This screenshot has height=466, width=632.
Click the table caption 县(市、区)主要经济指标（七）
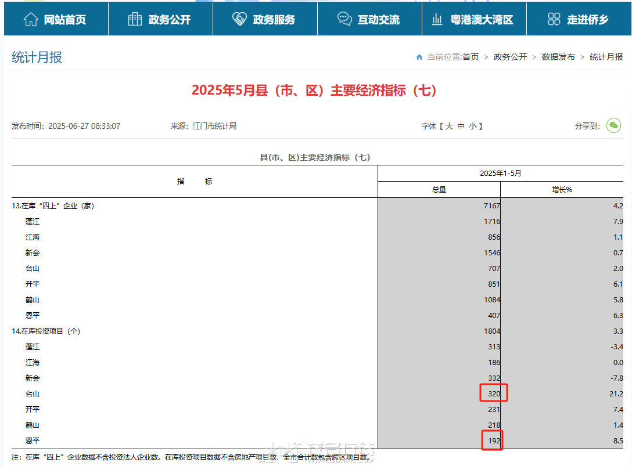[x=315, y=157]
